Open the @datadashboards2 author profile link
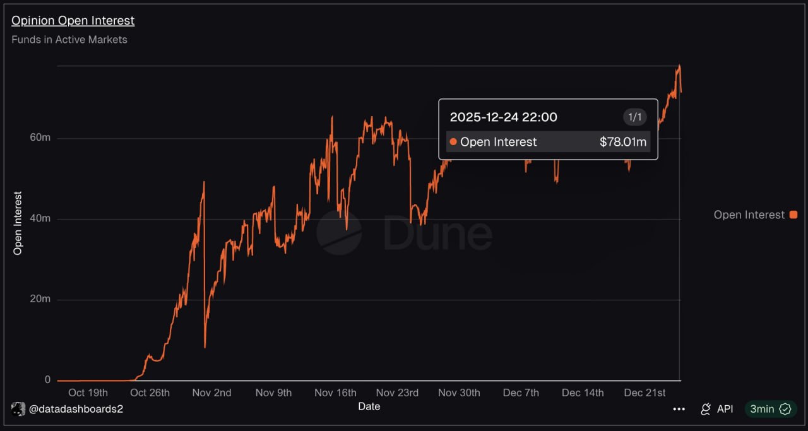 click(76, 409)
